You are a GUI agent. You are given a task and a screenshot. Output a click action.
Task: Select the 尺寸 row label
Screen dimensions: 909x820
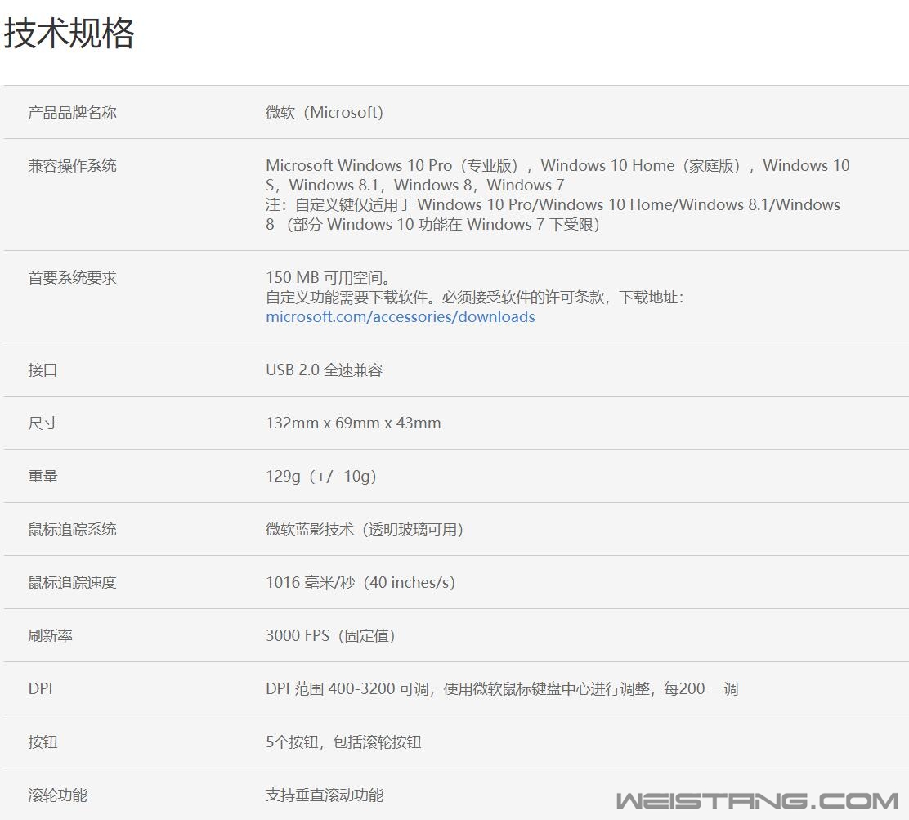pos(43,423)
